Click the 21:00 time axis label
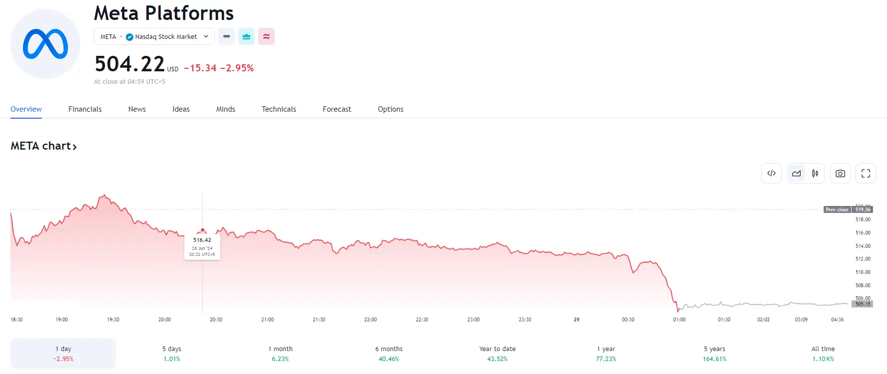Viewport: 887px width, 374px height. pos(267,320)
